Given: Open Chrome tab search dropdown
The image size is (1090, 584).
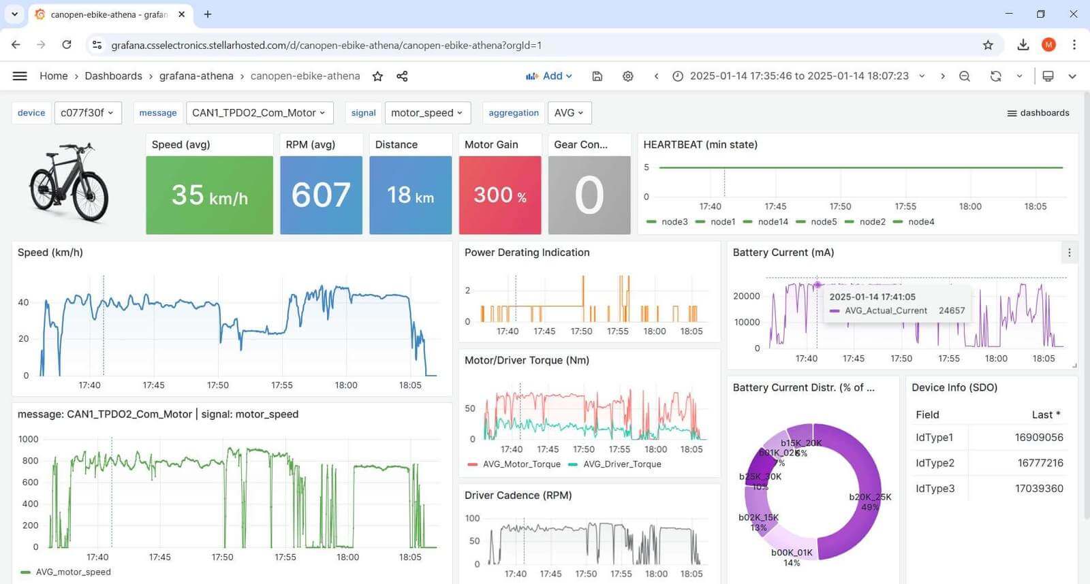Looking at the screenshot, I should coord(14,14).
